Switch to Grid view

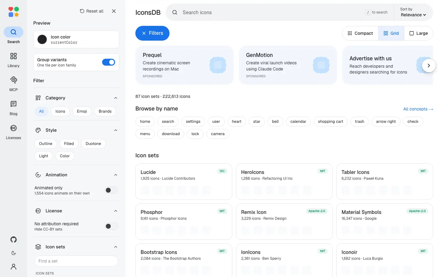(x=391, y=33)
